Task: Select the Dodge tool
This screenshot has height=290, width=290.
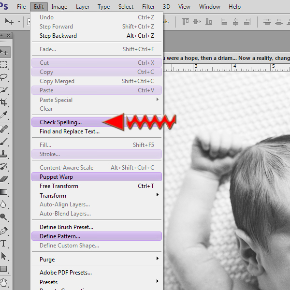Action: click(x=3, y=217)
